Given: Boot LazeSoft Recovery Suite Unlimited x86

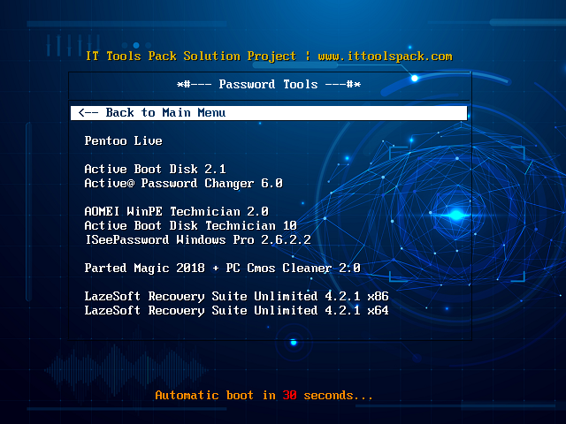Looking at the screenshot, I should [x=236, y=297].
